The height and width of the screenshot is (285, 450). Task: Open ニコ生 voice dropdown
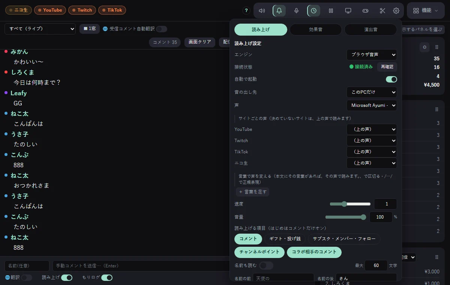click(x=372, y=163)
